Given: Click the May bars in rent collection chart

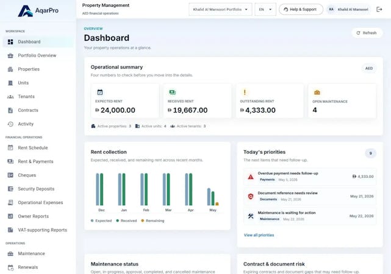Looking at the screenshot, I should point(213,197).
